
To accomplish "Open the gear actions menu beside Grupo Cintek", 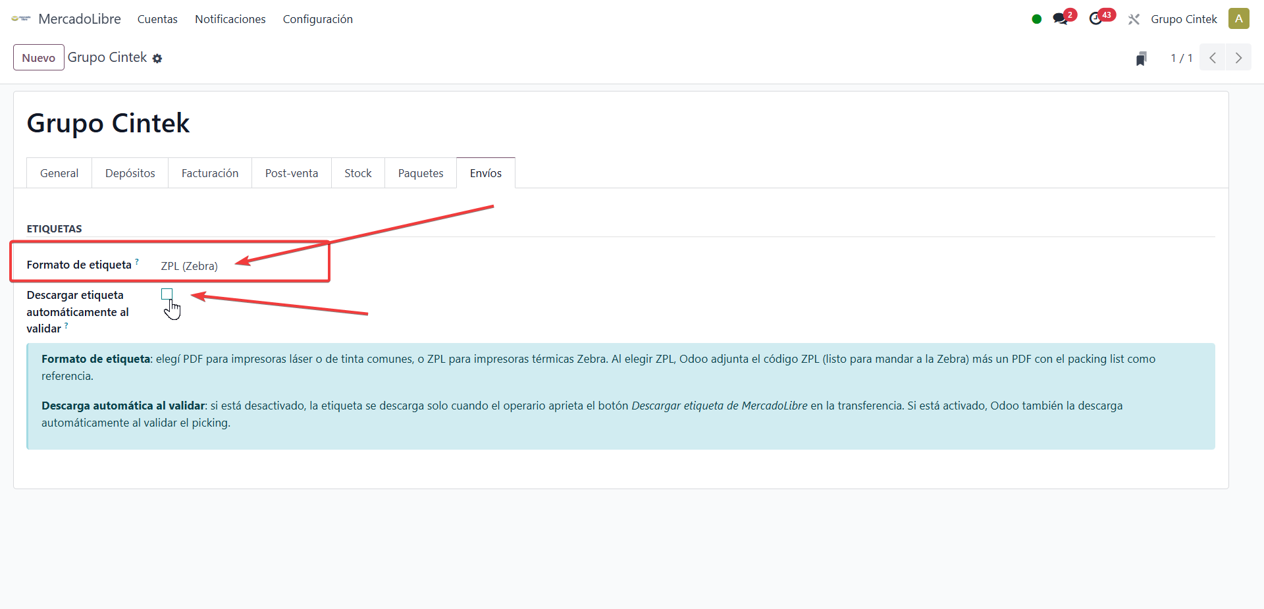I will click(157, 59).
